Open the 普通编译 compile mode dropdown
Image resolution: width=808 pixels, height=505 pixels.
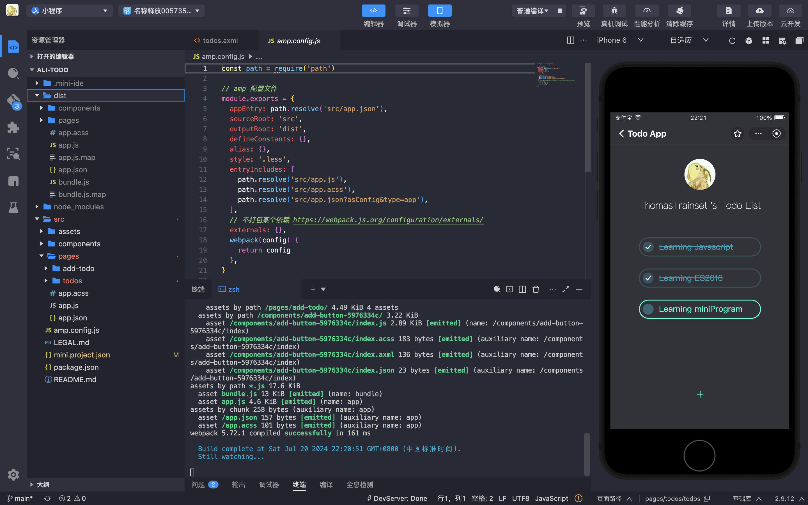532,11
